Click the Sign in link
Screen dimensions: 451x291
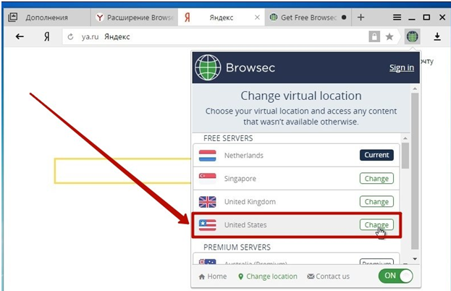[402, 67]
